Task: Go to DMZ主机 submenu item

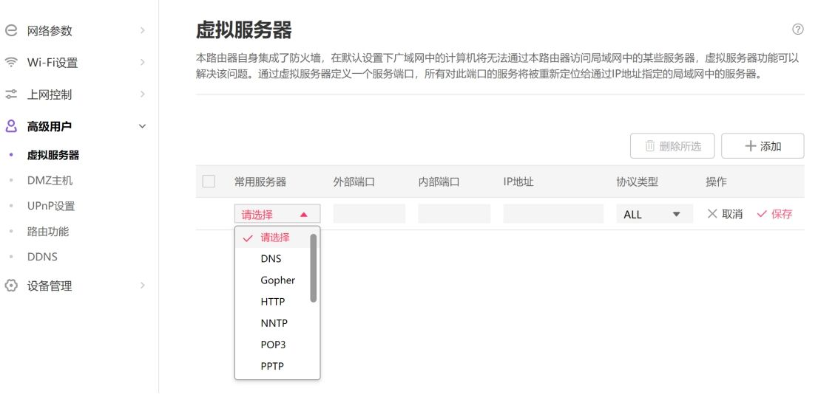Action: tap(50, 181)
